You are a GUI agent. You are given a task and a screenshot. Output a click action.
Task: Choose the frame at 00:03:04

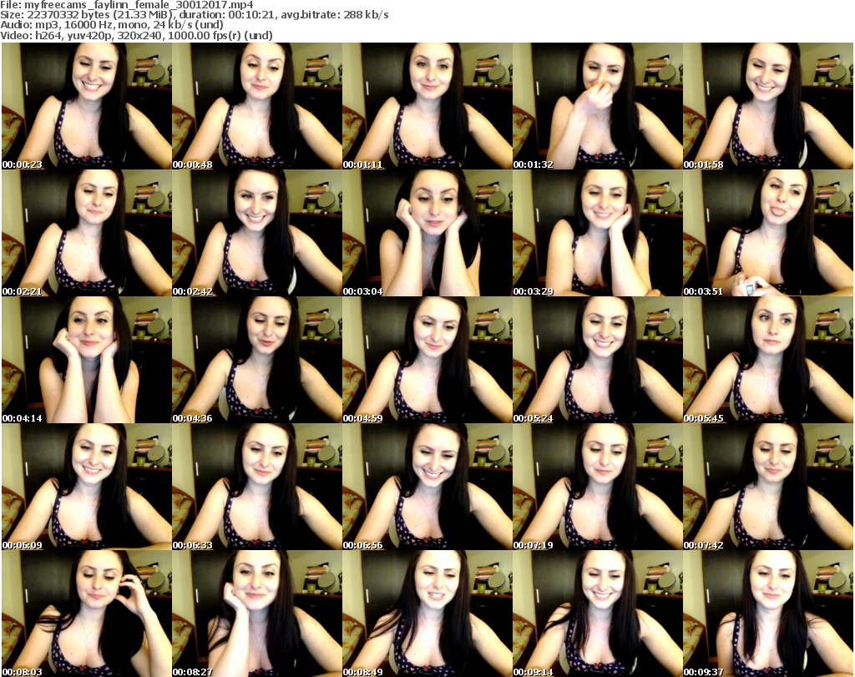pos(427,233)
